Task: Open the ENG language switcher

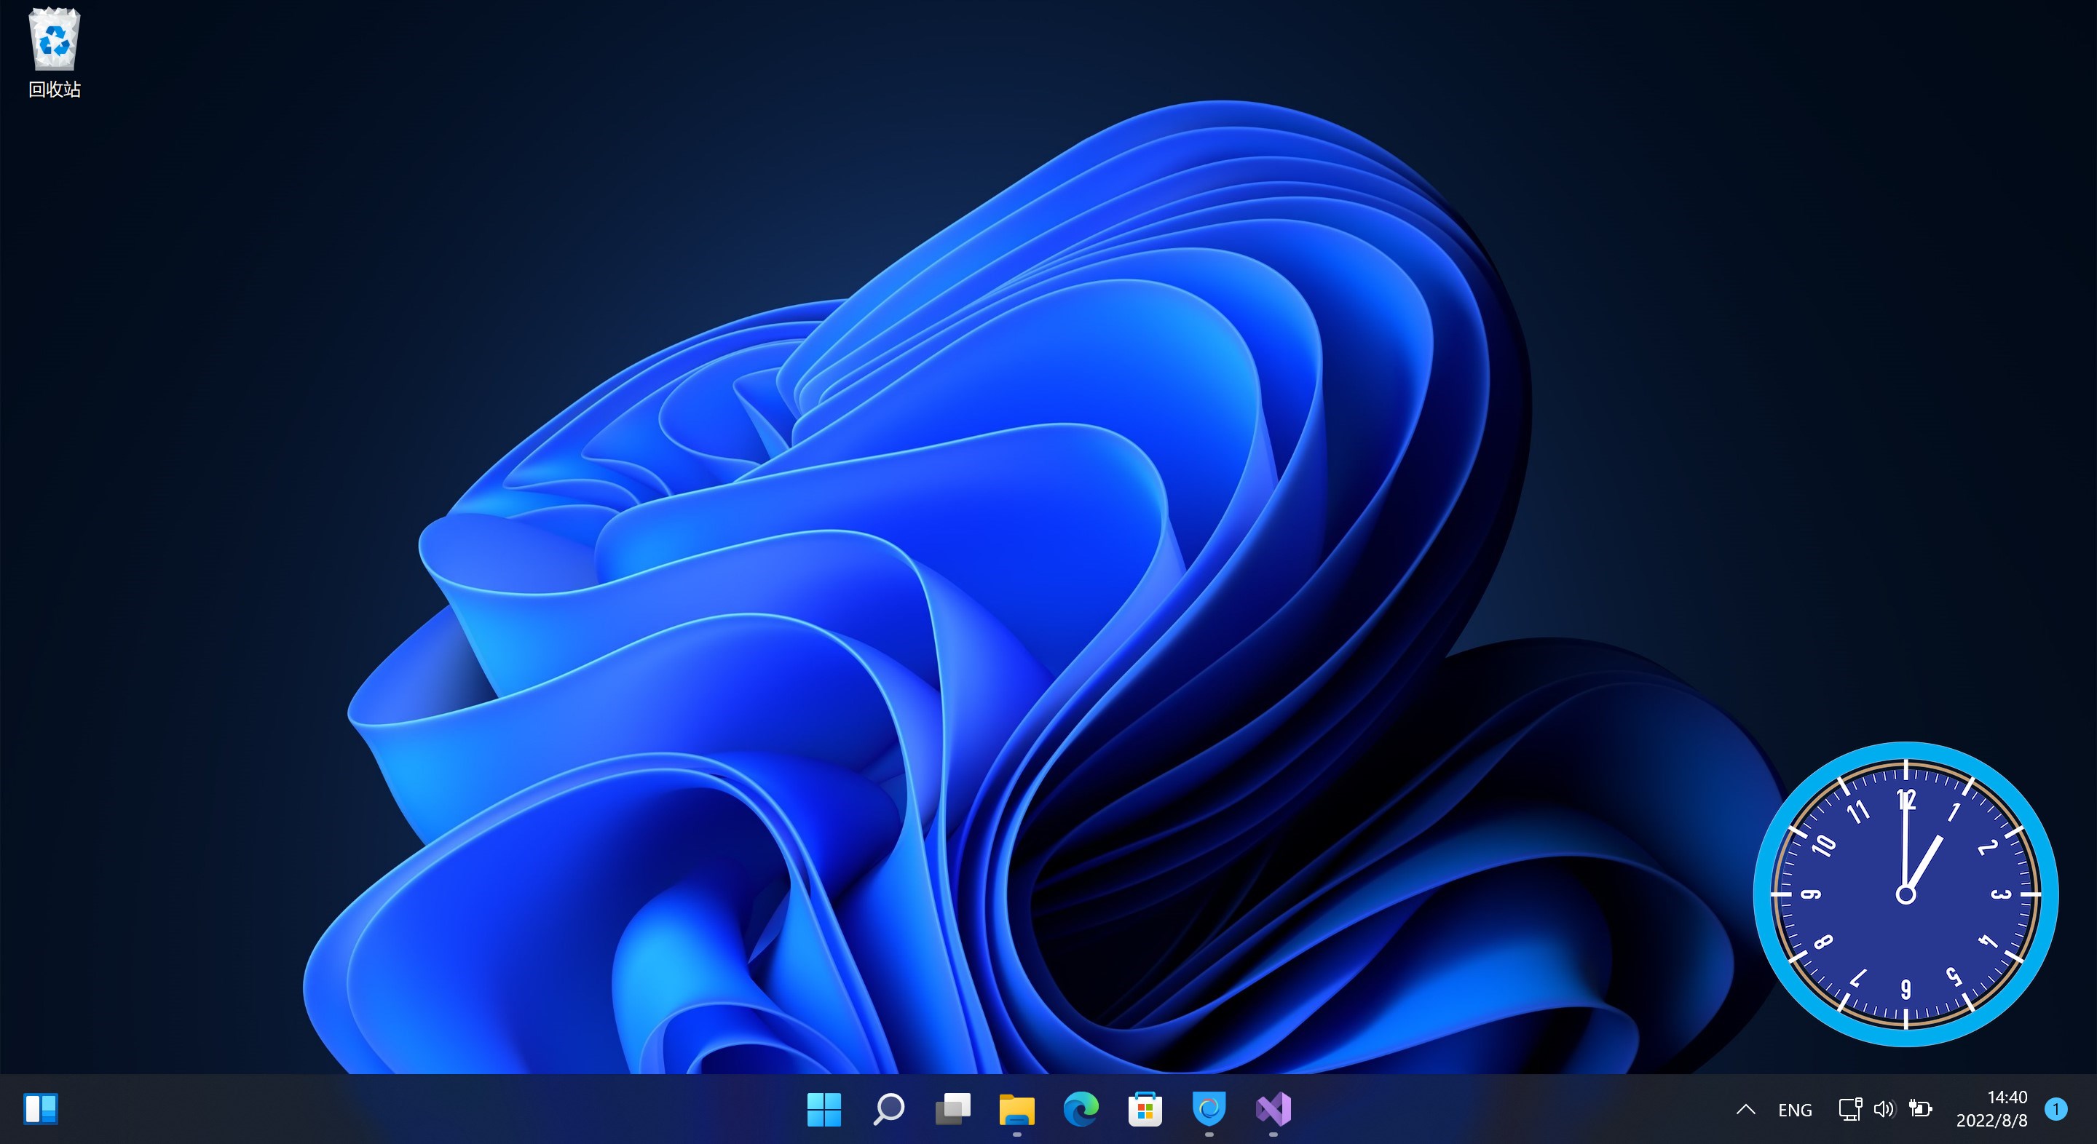Action: pos(1794,1109)
